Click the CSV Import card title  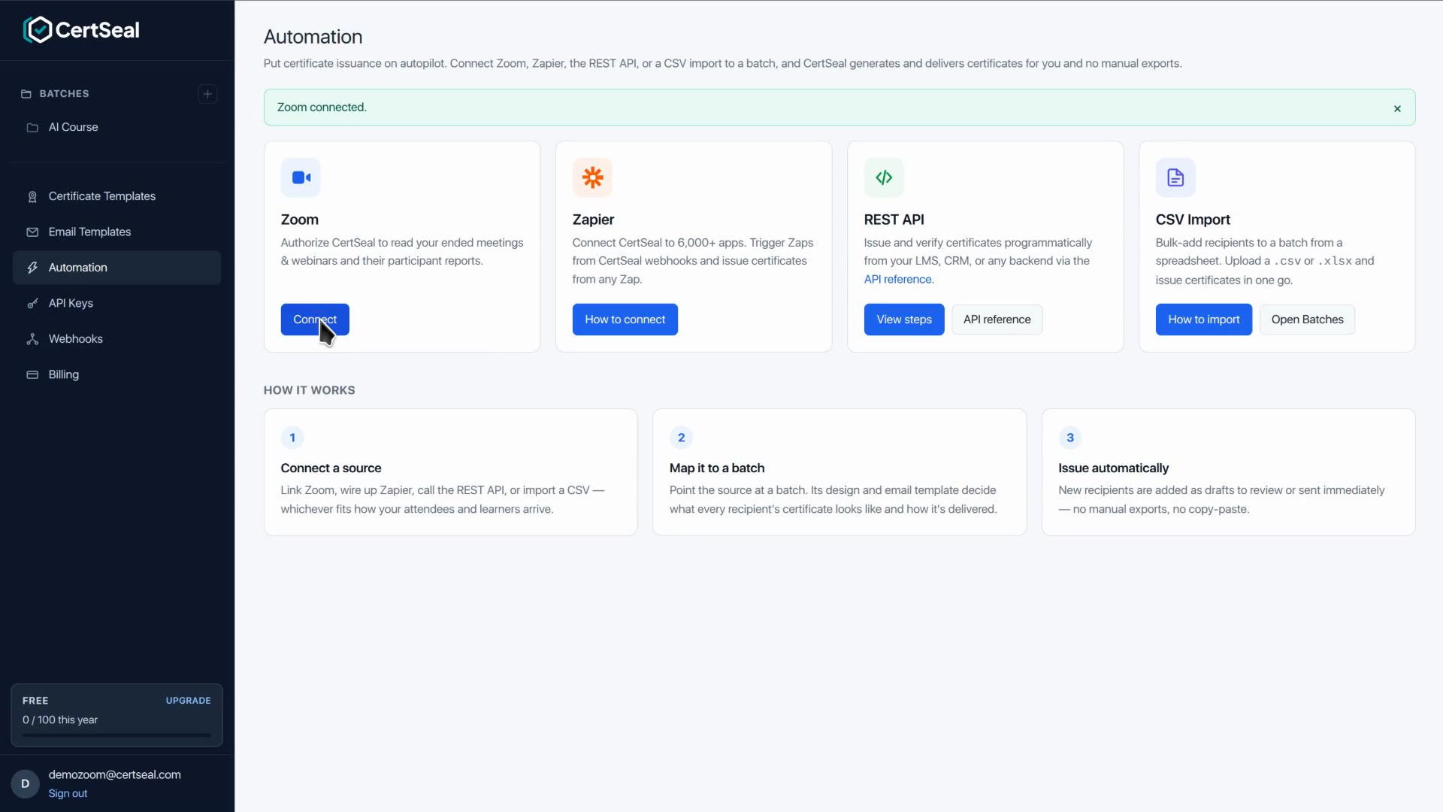tap(1193, 220)
